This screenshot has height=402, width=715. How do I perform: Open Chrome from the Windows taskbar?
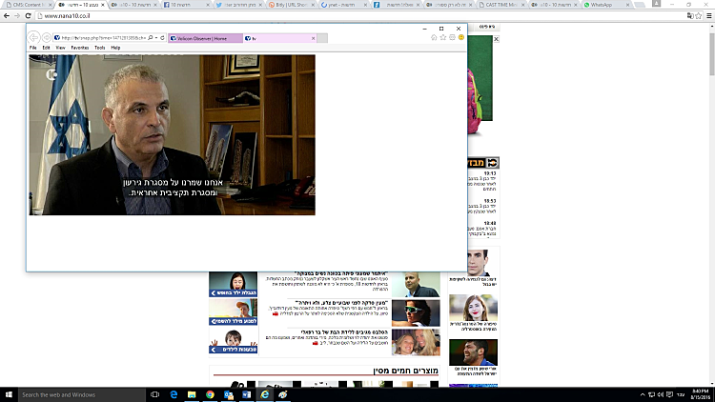tap(210, 394)
